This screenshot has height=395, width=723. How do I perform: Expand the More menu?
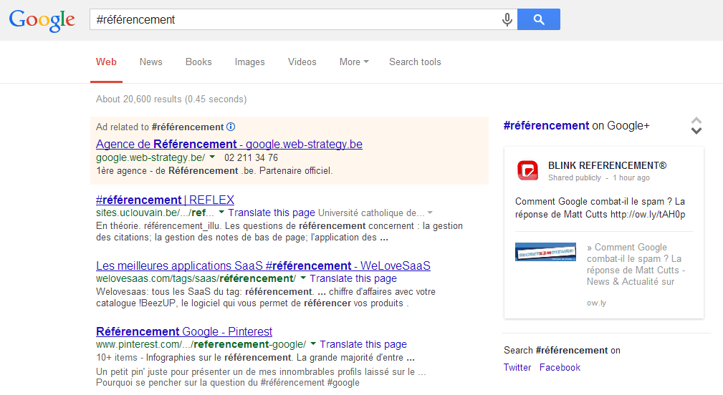(354, 62)
